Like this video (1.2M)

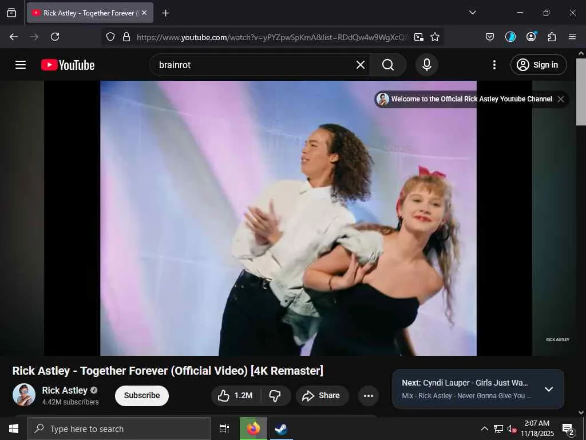[x=235, y=395]
